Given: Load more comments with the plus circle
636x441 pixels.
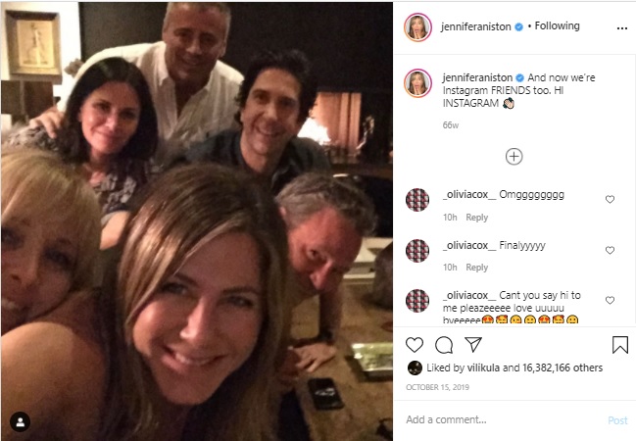Looking at the screenshot, I should pyautogui.click(x=514, y=157).
